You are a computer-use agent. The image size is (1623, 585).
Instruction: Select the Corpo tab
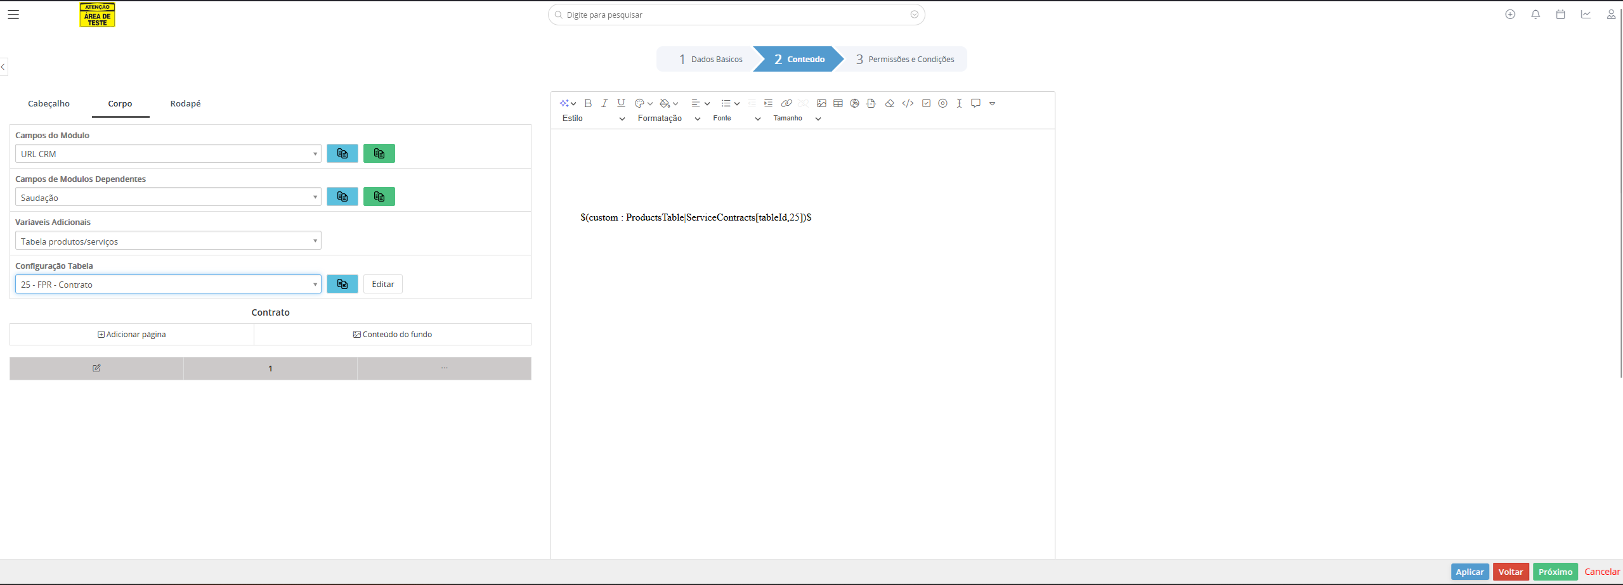[120, 103]
